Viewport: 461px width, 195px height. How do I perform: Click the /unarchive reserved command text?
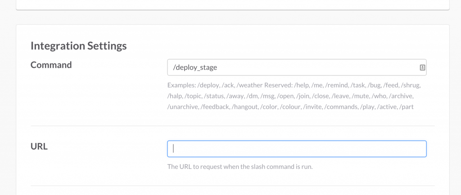183,107
